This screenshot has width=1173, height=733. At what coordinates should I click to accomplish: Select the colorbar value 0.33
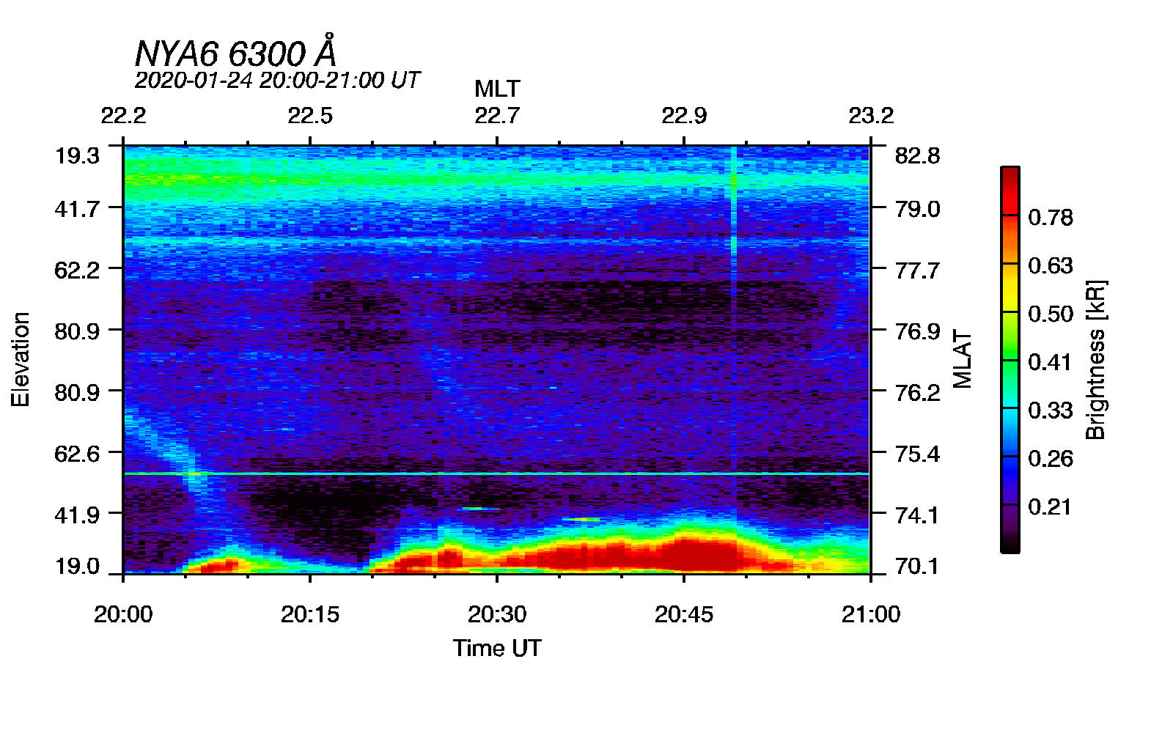click(1051, 410)
